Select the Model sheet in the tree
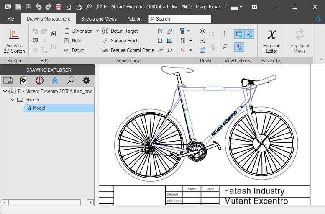The height and width of the screenshot is (214, 325). [x=38, y=108]
